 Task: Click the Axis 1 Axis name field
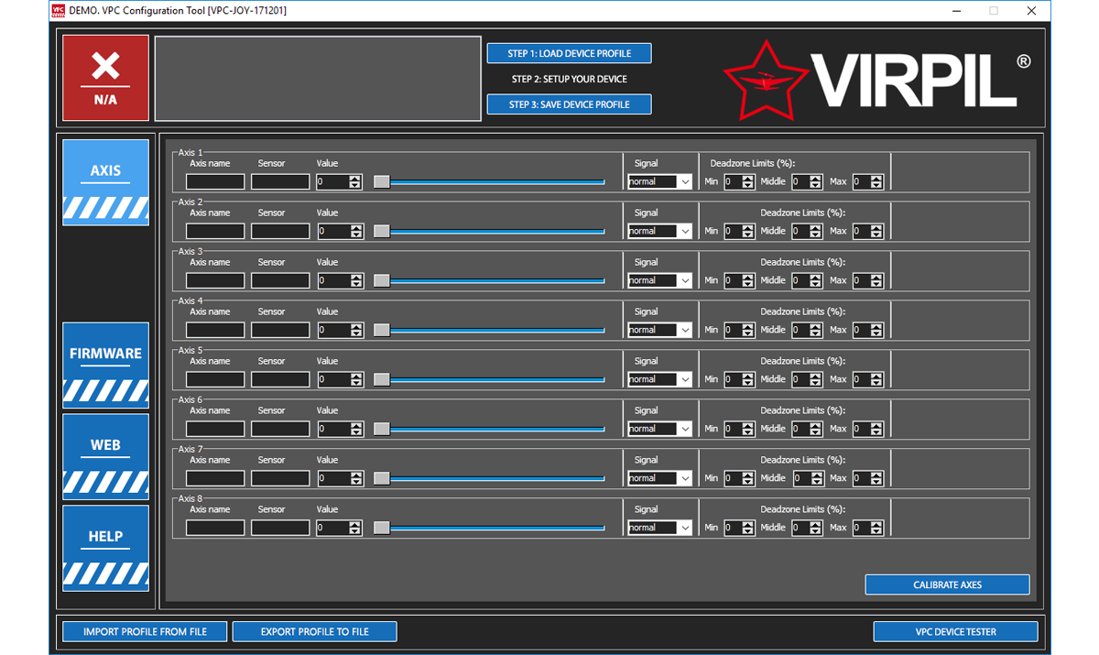coord(215,181)
